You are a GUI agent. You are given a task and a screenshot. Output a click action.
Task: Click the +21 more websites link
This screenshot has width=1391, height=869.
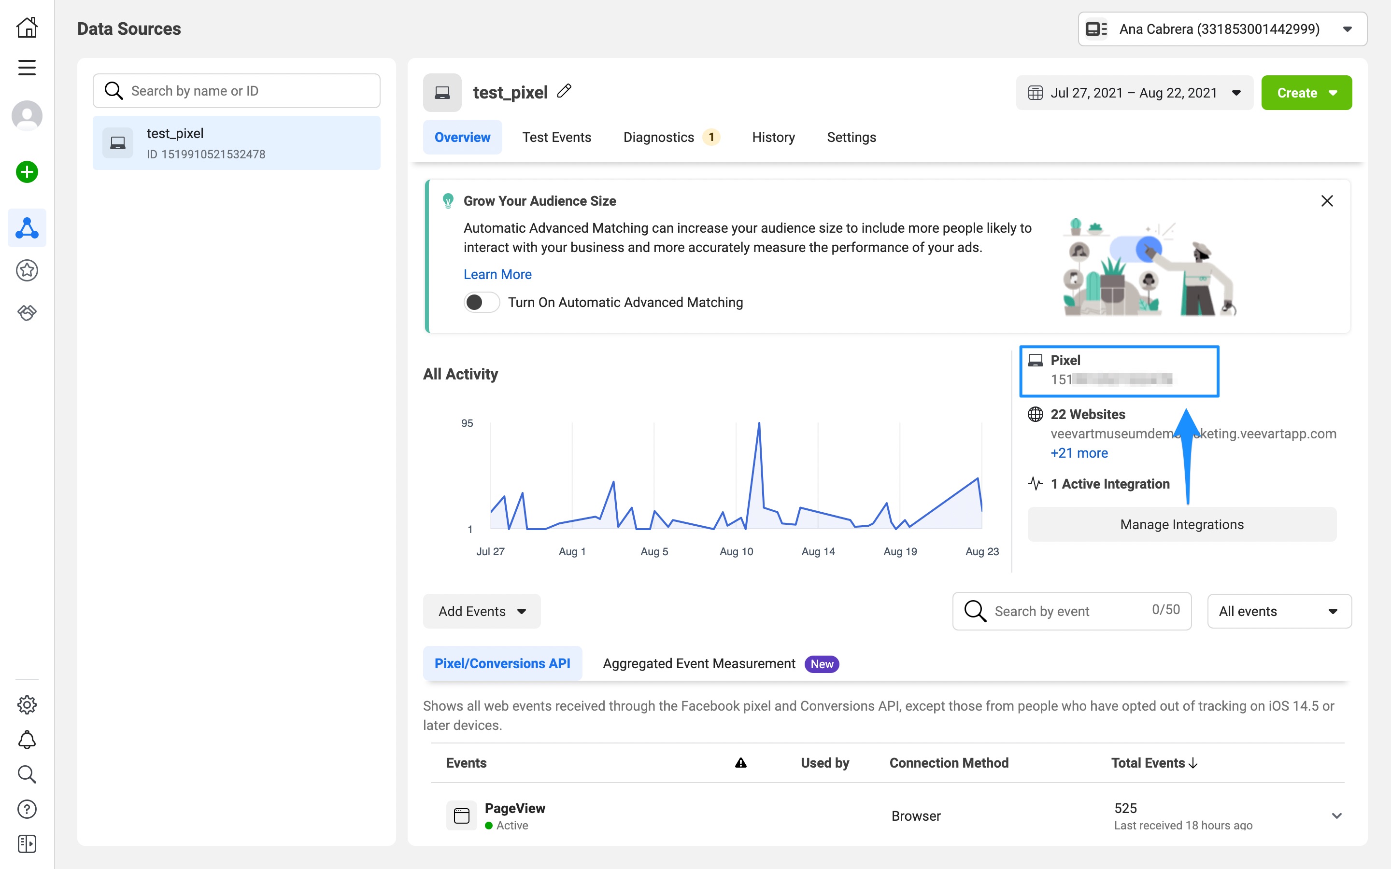click(x=1079, y=453)
